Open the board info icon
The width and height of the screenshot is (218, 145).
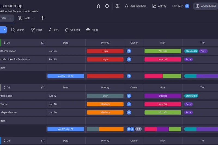click(x=107, y=6)
